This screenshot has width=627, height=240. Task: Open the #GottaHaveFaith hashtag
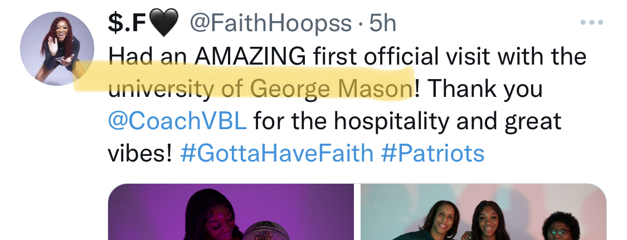(x=276, y=153)
